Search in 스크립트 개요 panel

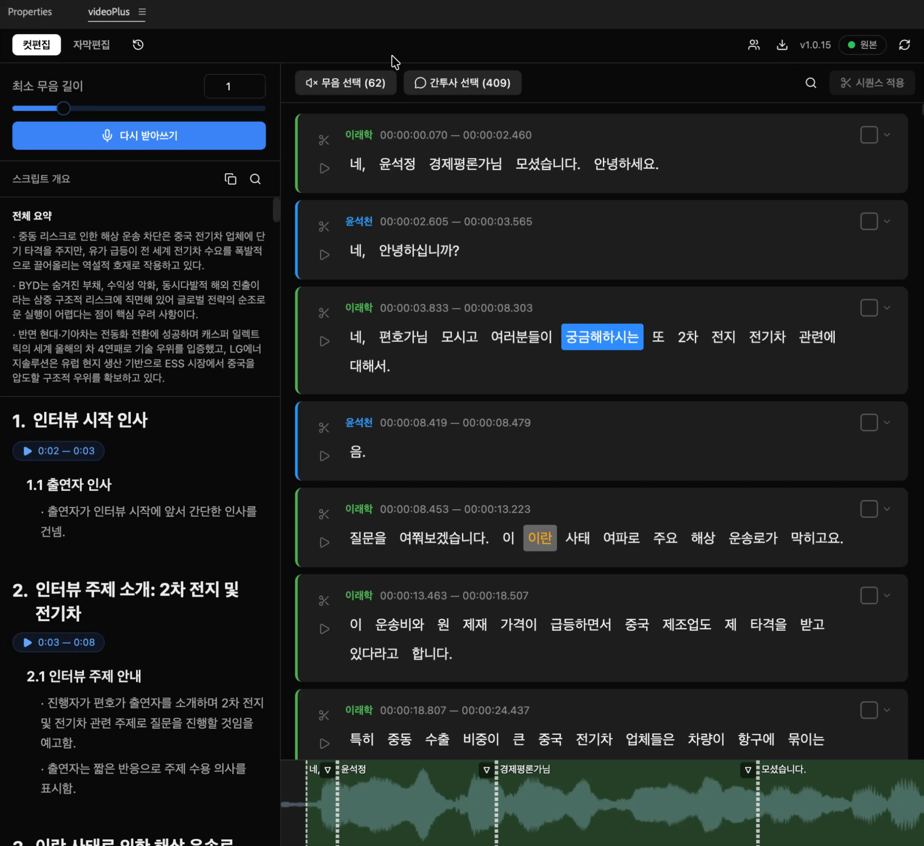[x=255, y=179]
